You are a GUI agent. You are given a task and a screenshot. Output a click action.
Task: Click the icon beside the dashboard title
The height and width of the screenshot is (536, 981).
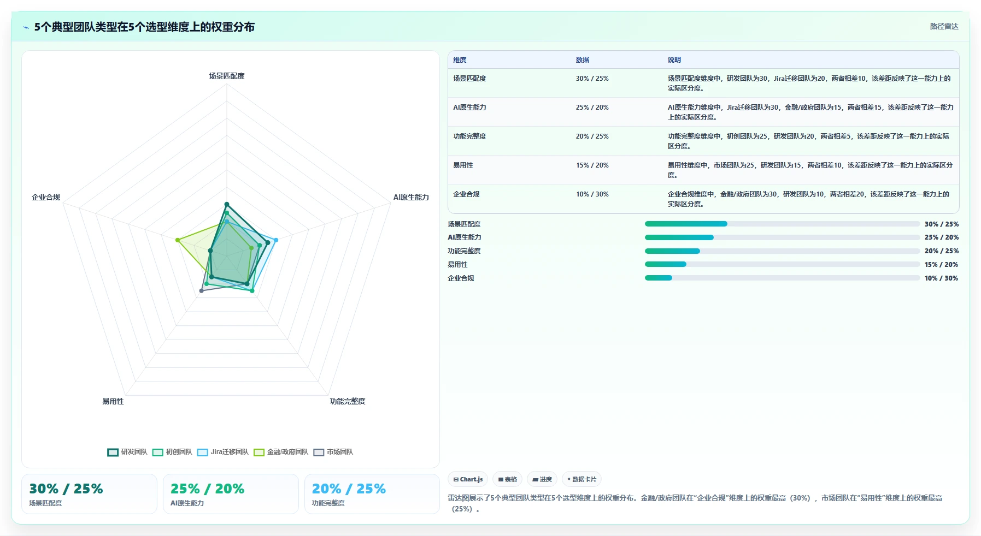pos(26,27)
